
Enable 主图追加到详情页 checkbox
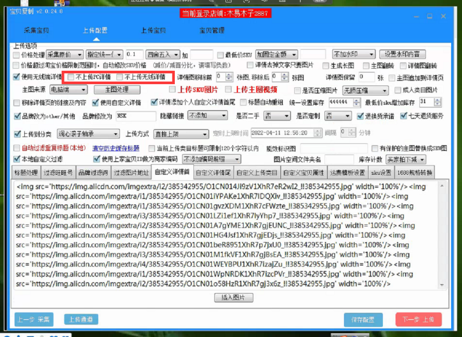[392, 78]
